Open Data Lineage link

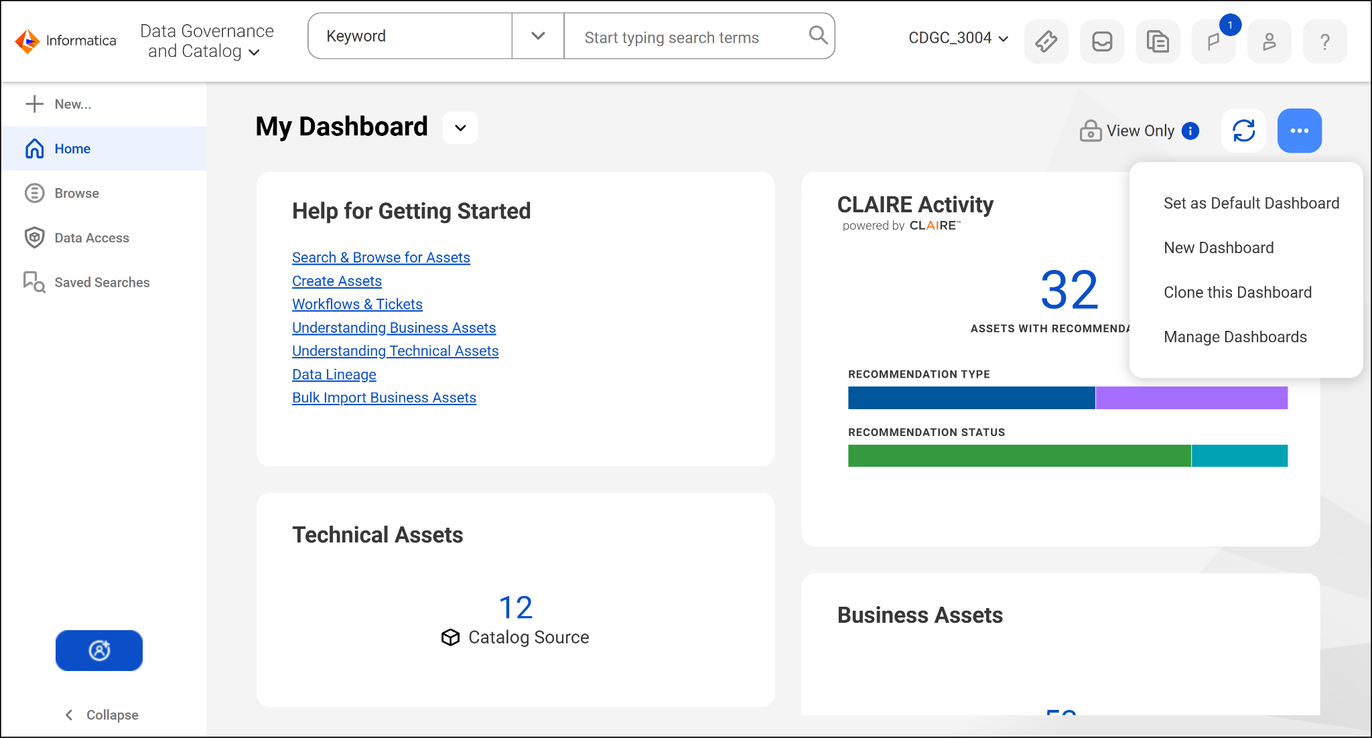(x=334, y=374)
